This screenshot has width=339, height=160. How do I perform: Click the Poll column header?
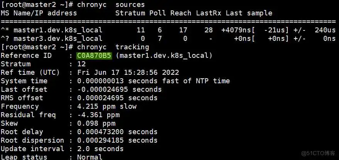click(x=158, y=13)
